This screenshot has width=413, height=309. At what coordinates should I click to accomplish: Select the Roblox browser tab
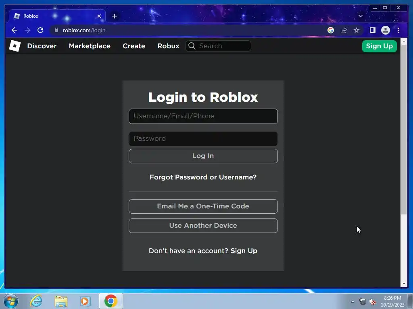(57, 16)
